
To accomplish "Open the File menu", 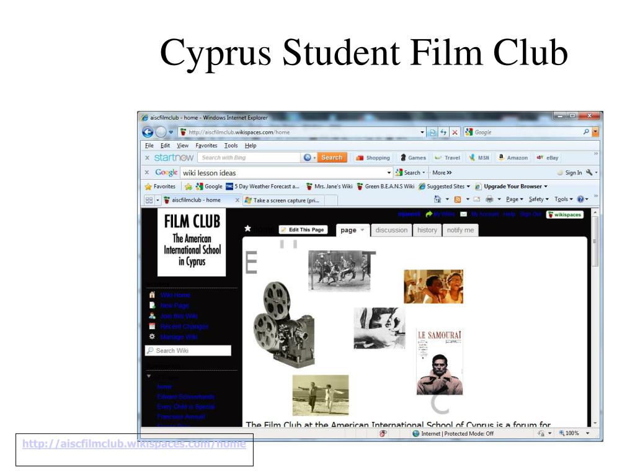I will click(149, 146).
